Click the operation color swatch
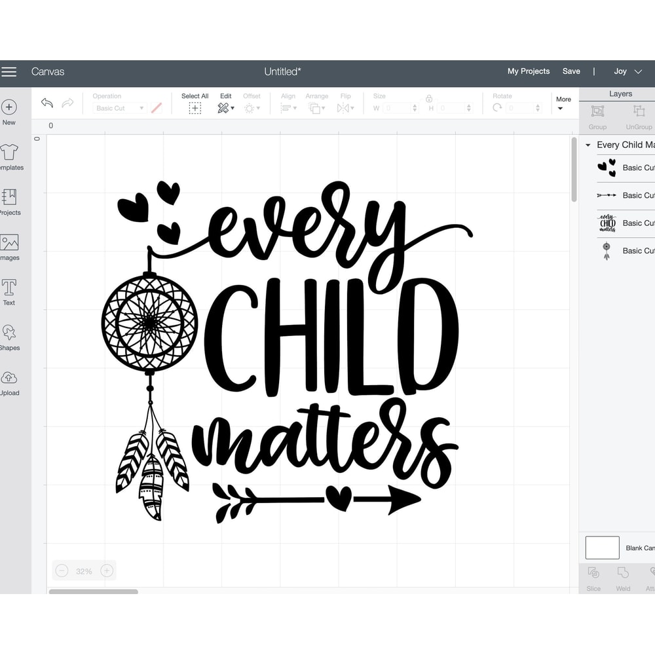Screen dimensions: 655x655 click(157, 108)
